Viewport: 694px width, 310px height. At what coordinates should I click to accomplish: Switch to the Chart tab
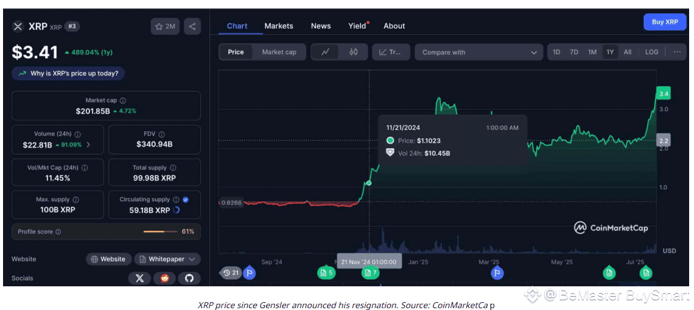(237, 26)
